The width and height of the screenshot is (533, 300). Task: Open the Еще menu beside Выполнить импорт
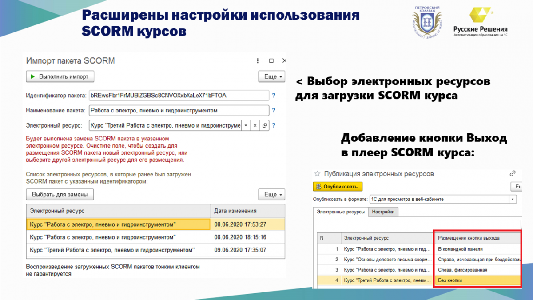click(x=271, y=76)
